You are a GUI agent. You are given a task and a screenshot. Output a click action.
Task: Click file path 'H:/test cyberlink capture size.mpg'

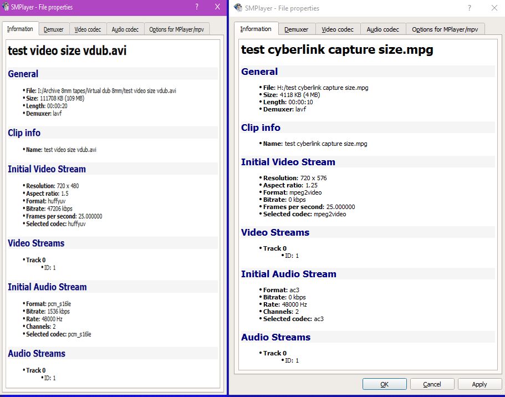[323, 87]
